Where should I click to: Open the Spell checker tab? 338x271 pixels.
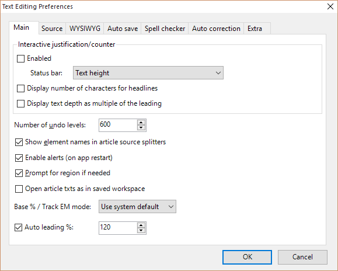point(165,29)
